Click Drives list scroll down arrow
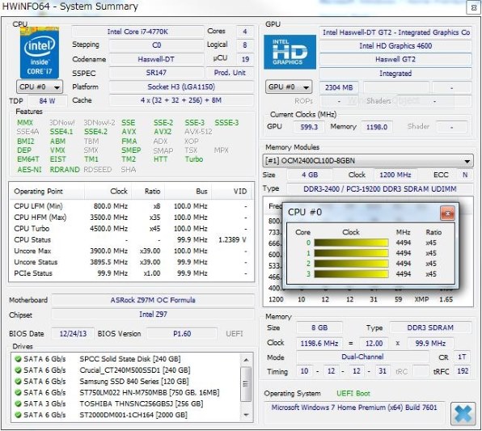The width and height of the screenshot is (482, 431). [246, 415]
